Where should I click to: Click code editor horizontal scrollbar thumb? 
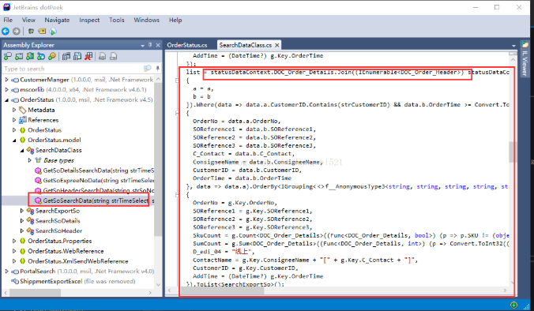(223, 290)
